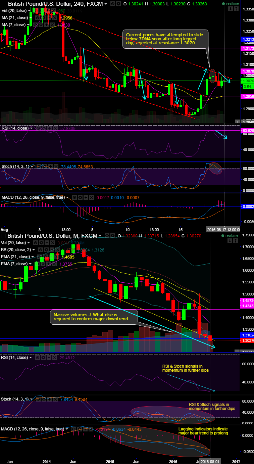Toggle visibility eye of BB (20, close, 2)
Image resolution: width=254 pixels, height=464 pixels.
click(x=40, y=250)
